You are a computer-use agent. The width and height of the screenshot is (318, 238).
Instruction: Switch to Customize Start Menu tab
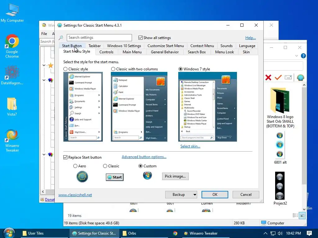pyautogui.click(x=166, y=46)
